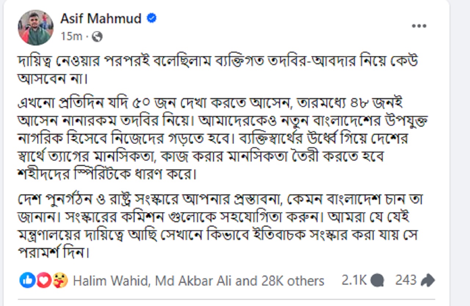Open the 2.1K comments count
Screen dimensions: 470x306
pyautogui.click(x=354, y=280)
